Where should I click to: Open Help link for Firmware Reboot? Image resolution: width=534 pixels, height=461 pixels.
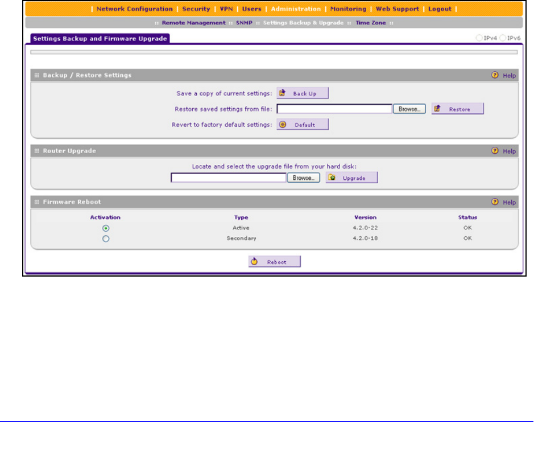(x=509, y=203)
